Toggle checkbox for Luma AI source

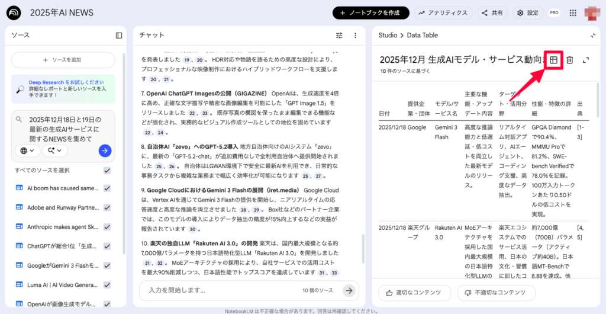pyautogui.click(x=107, y=284)
